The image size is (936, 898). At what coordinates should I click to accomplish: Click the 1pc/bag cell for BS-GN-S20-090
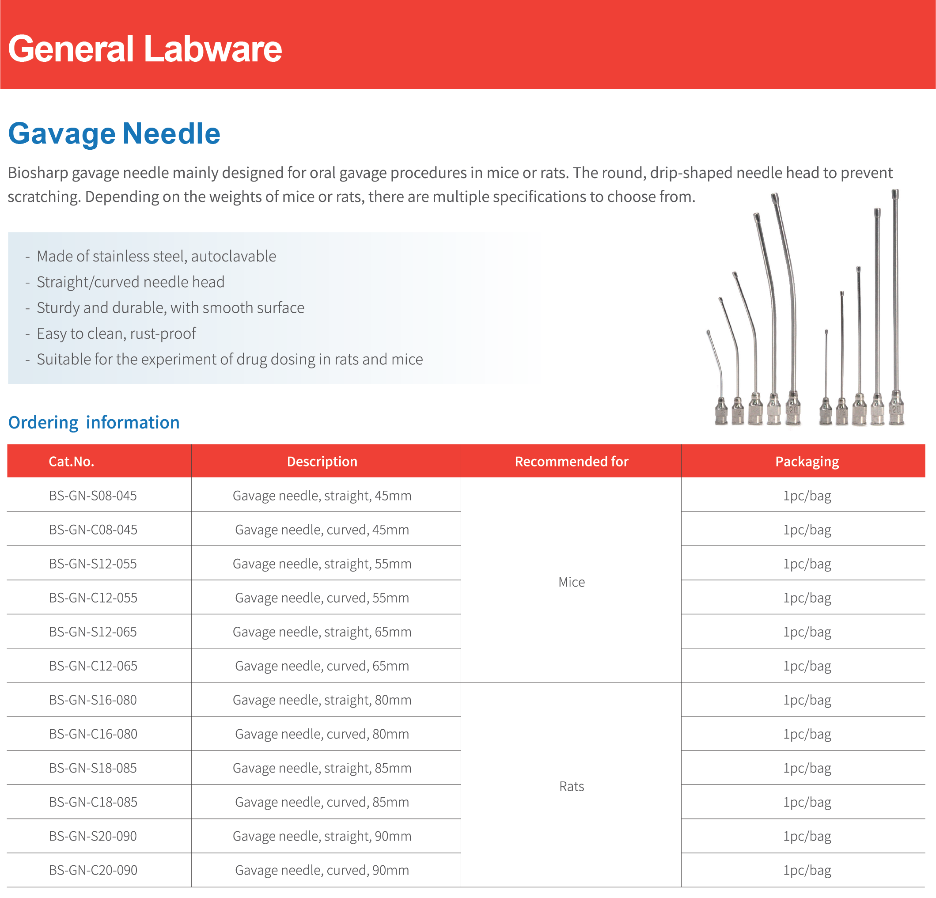point(807,836)
